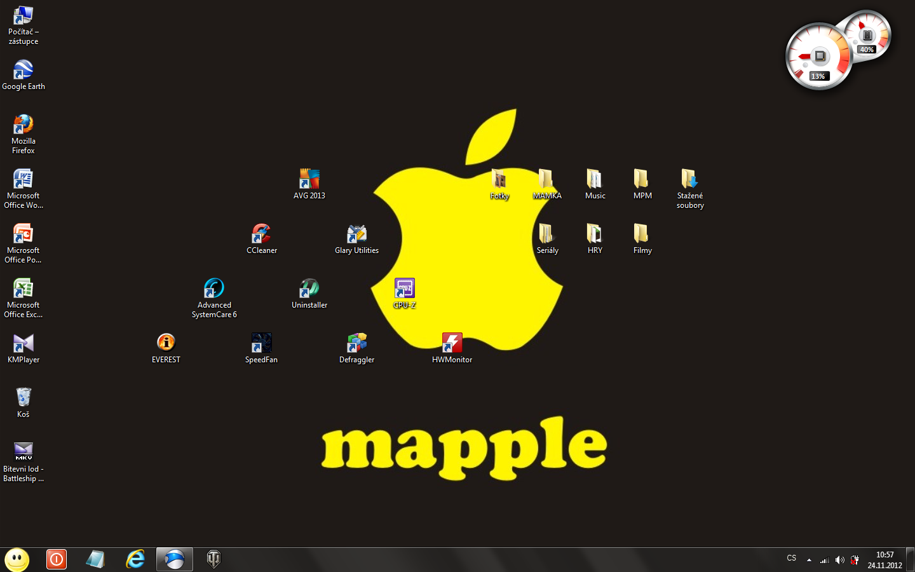Select the Microsoft Office Excel shortcut
Image resolution: width=915 pixels, height=572 pixels.
point(24,298)
